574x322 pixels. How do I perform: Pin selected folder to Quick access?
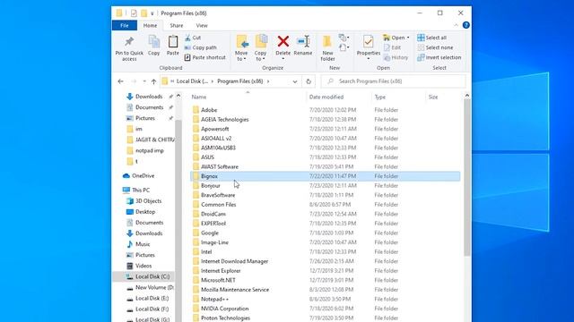pyautogui.click(x=129, y=48)
